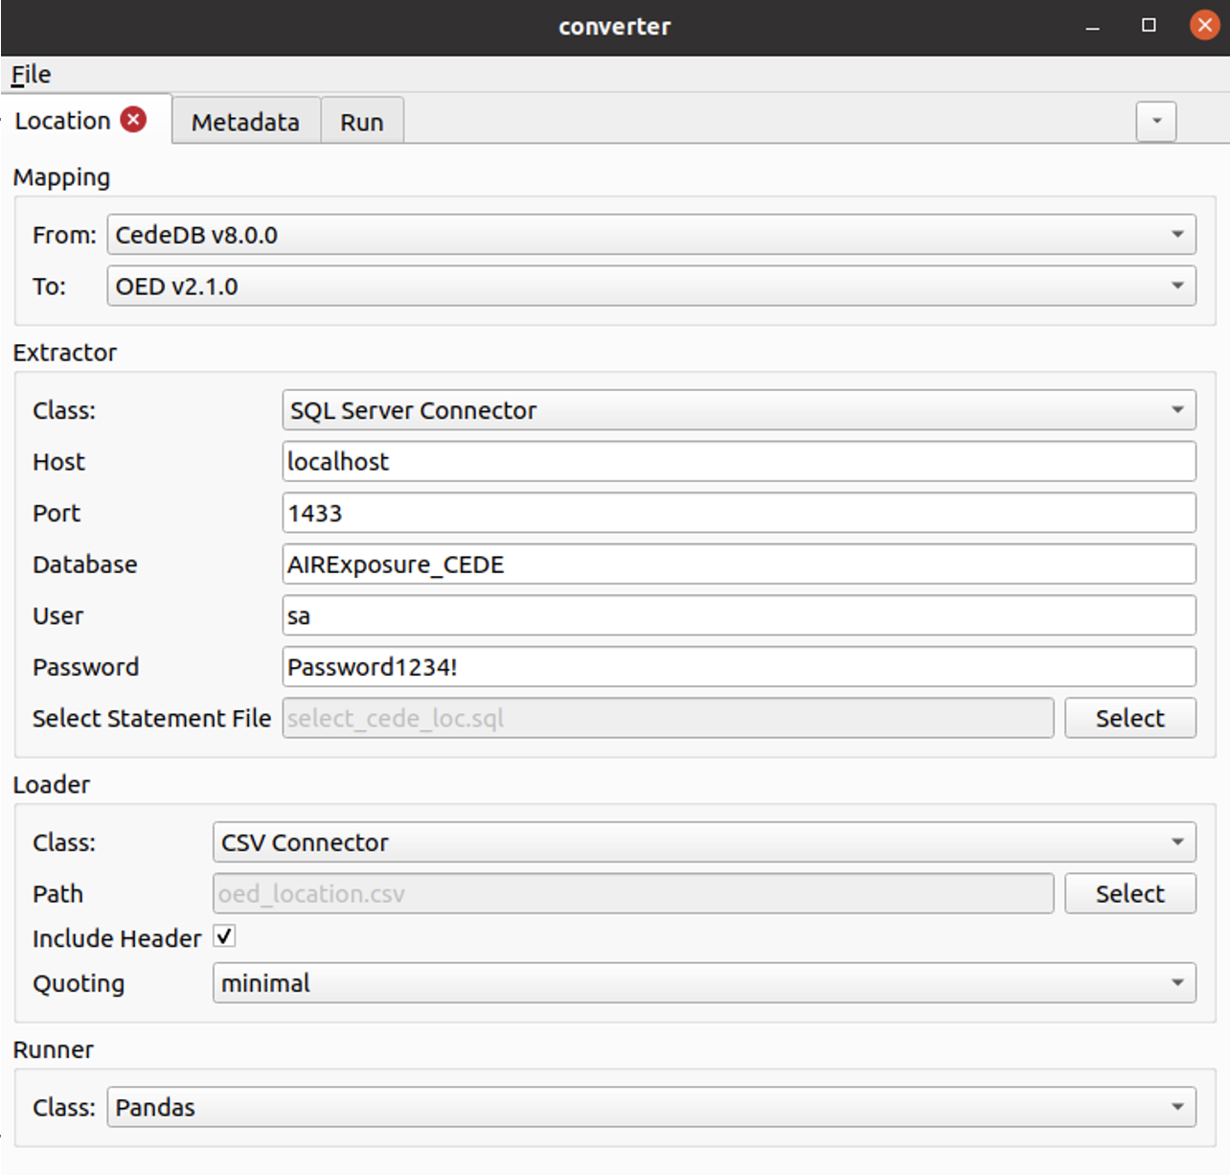Switch to the Run tab
1230x1175 pixels.
click(362, 122)
